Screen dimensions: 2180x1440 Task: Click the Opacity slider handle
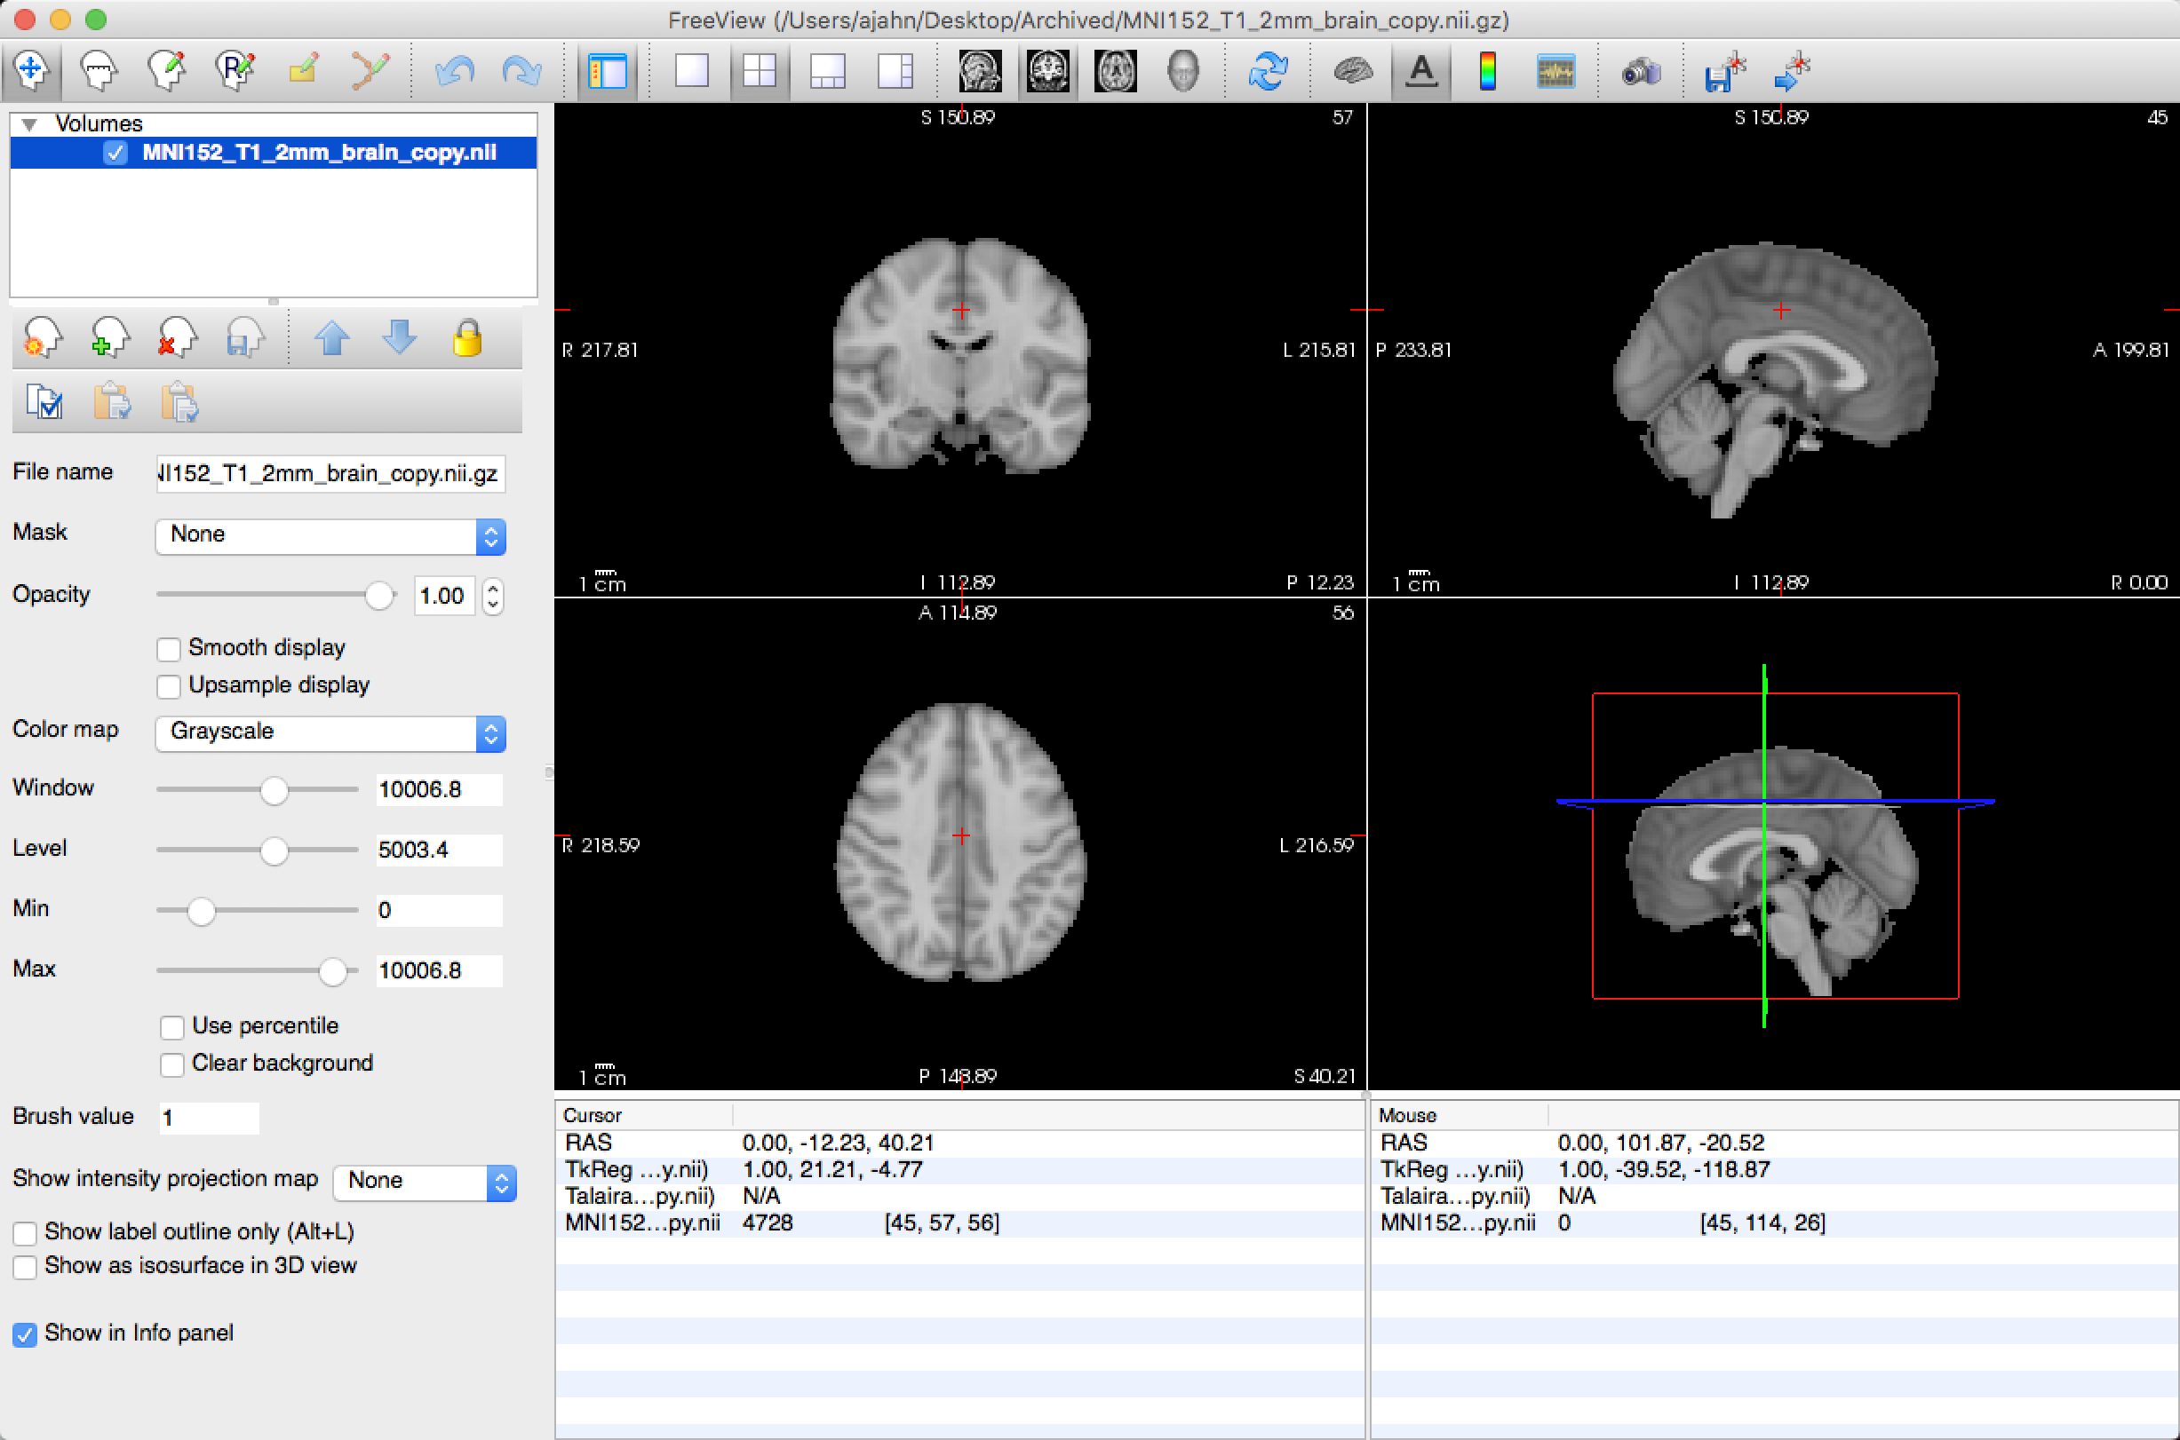[378, 595]
